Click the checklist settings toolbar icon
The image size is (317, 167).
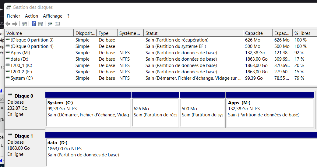(x=57, y=24)
